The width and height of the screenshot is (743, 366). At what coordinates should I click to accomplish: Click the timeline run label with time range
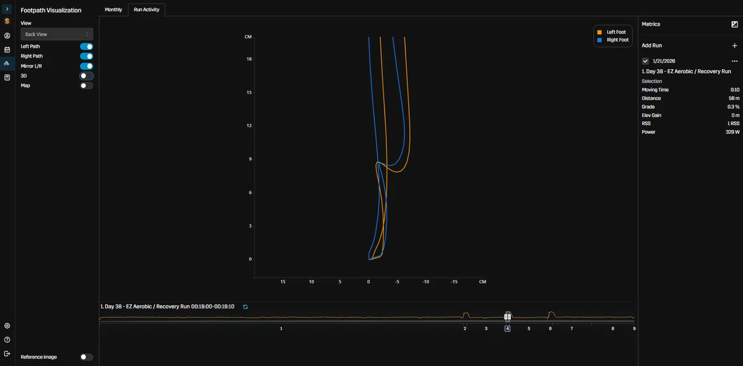coord(167,307)
